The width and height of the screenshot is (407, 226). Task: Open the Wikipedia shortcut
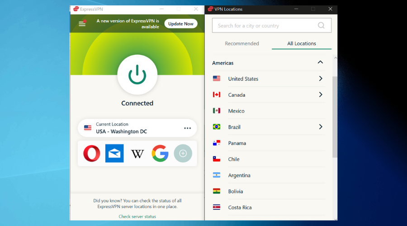pyautogui.click(x=137, y=154)
